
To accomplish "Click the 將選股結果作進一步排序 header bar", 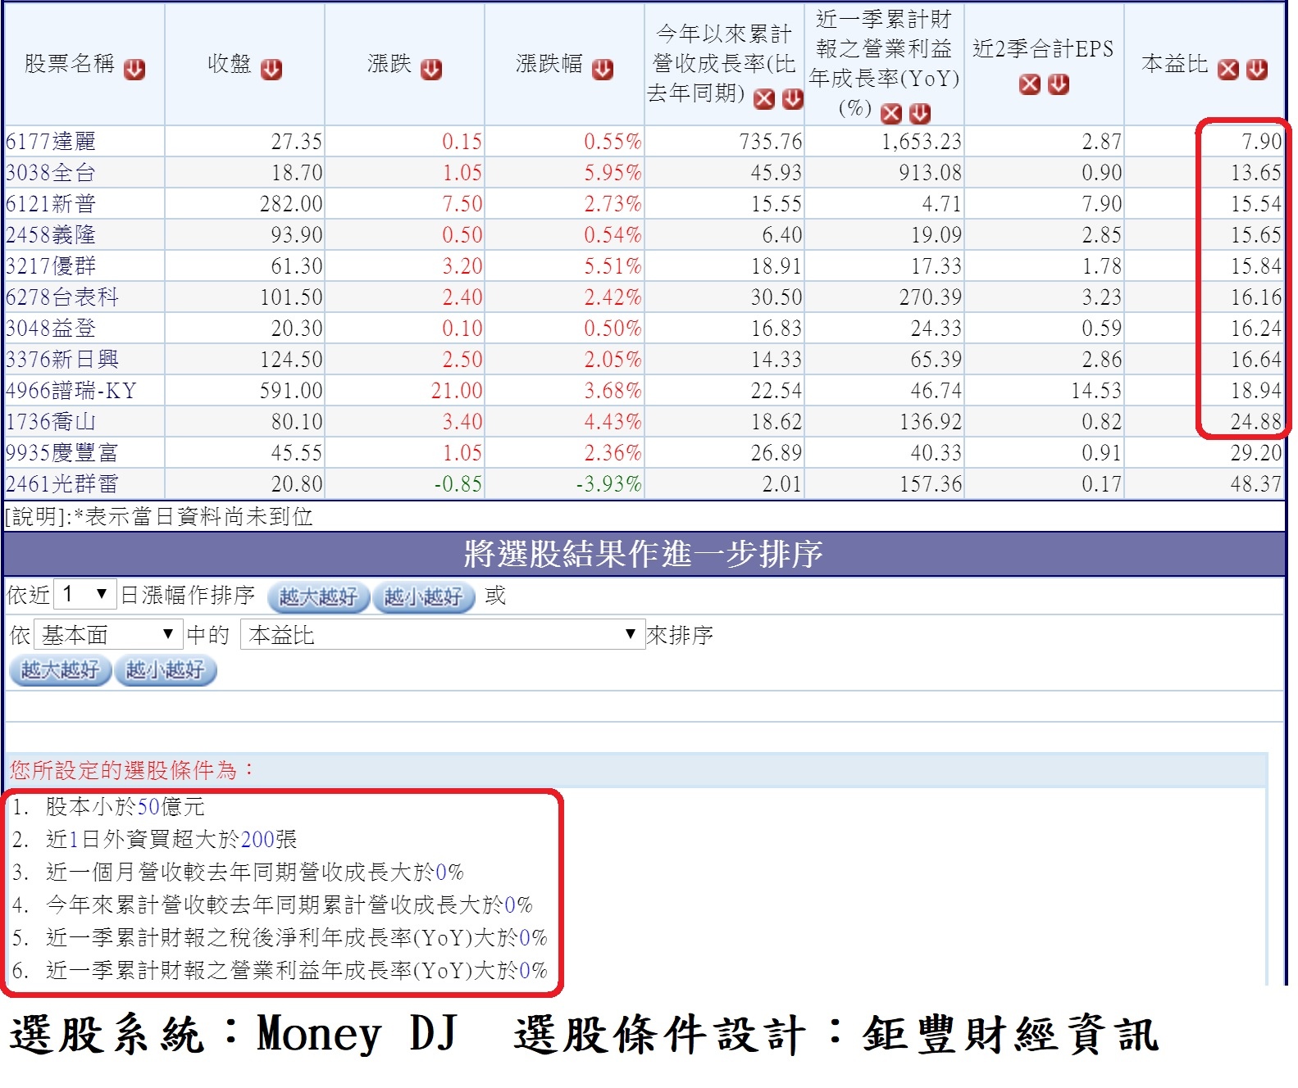I will [x=644, y=555].
